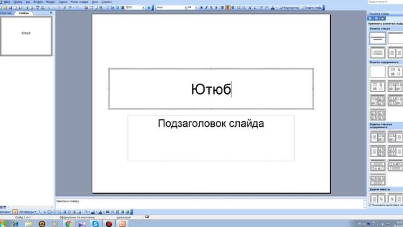
Task: Open the font name dropdown (Arial)
Action: (186, 8)
